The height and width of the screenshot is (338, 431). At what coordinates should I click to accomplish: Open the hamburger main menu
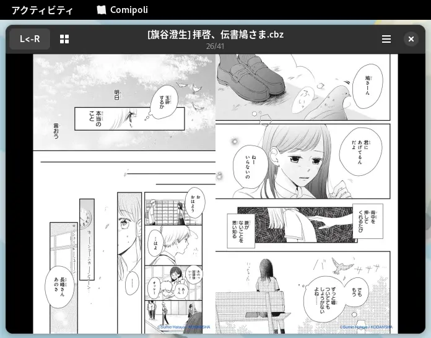(x=386, y=39)
